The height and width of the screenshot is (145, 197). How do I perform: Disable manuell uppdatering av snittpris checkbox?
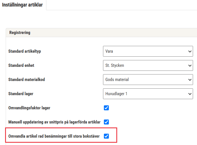click(106, 122)
